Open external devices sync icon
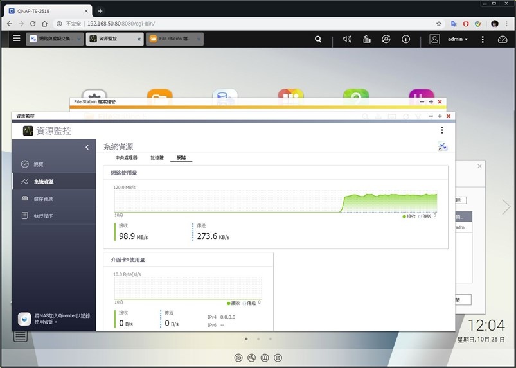516x368 pixels. pos(386,39)
